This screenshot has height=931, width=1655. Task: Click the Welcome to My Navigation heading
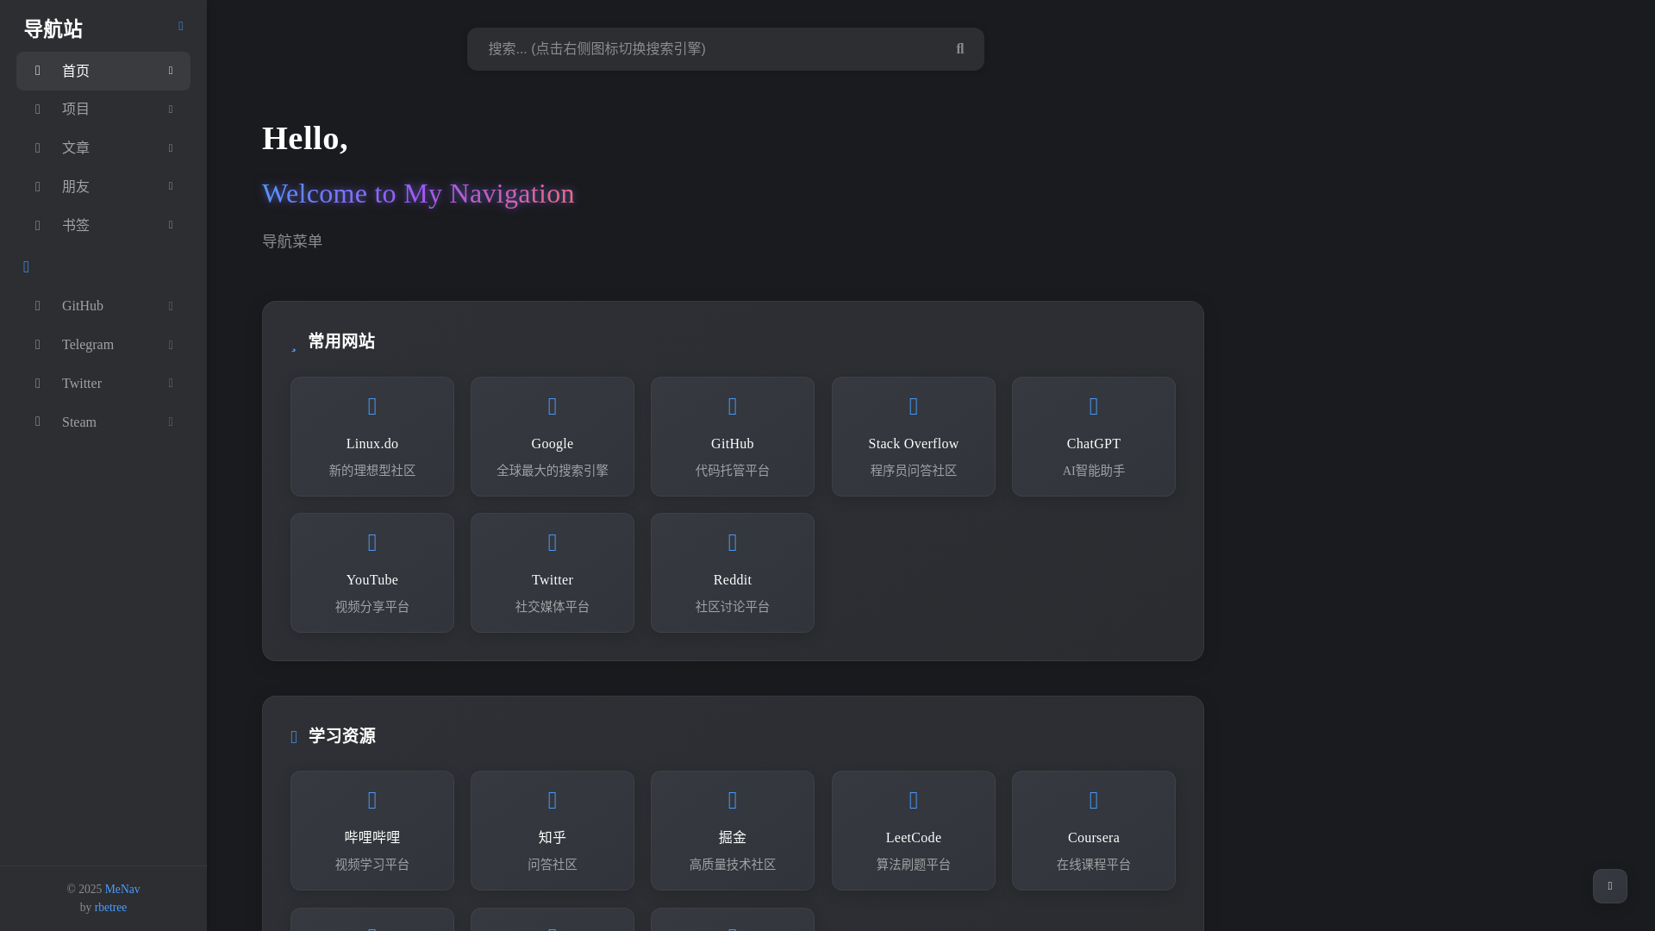pyautogui.click(x=418, y=193)
